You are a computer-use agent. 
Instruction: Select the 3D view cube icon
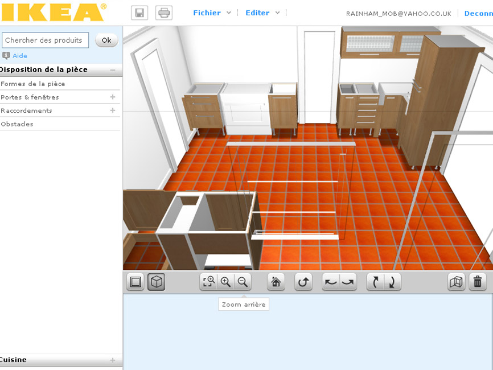pos(156,282)
